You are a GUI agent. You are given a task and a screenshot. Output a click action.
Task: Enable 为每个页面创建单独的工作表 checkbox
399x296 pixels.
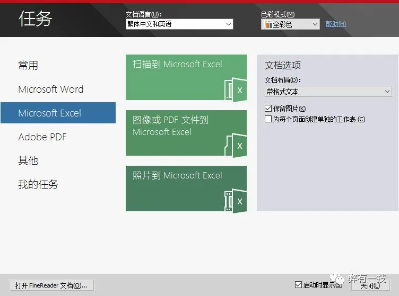click(268, 119)
